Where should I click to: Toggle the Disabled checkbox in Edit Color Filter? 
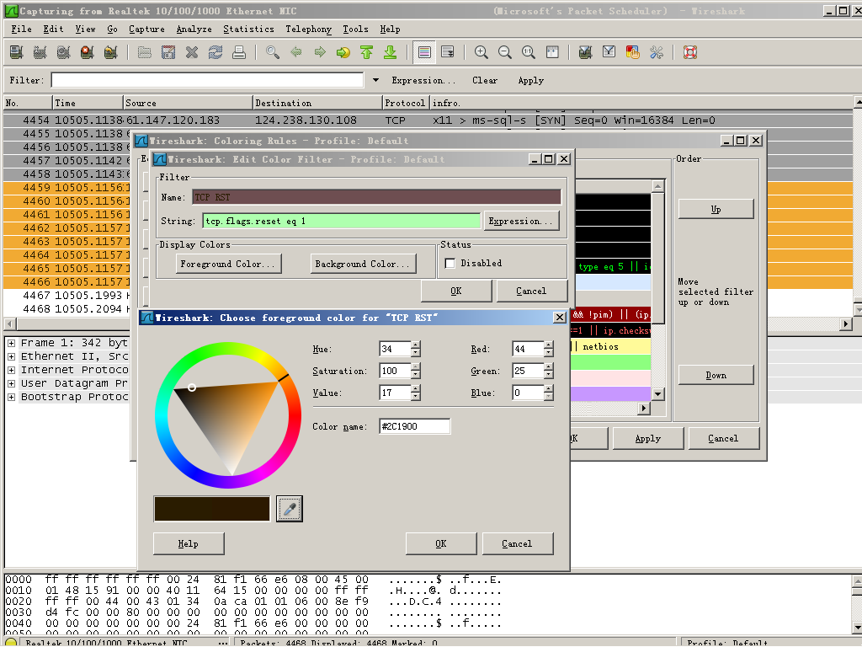450,264
